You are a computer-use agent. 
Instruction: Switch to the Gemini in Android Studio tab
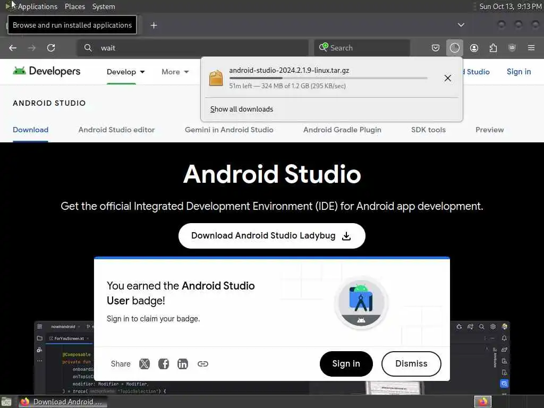pyautogui.click(x=229, y=130)
